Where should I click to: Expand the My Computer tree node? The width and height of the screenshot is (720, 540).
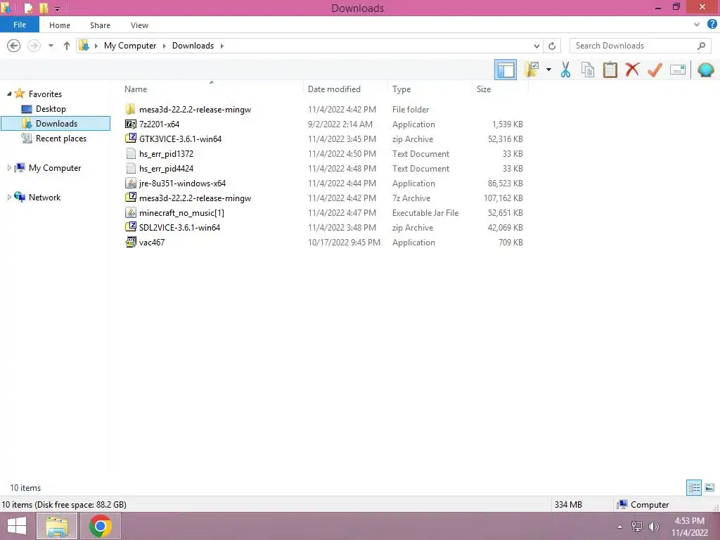pos(9,167)
